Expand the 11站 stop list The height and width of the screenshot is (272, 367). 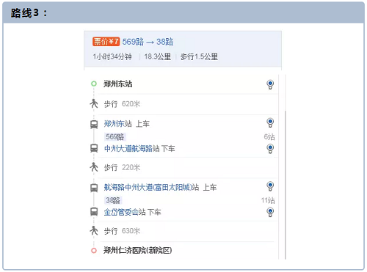click(x=268, y=200)
